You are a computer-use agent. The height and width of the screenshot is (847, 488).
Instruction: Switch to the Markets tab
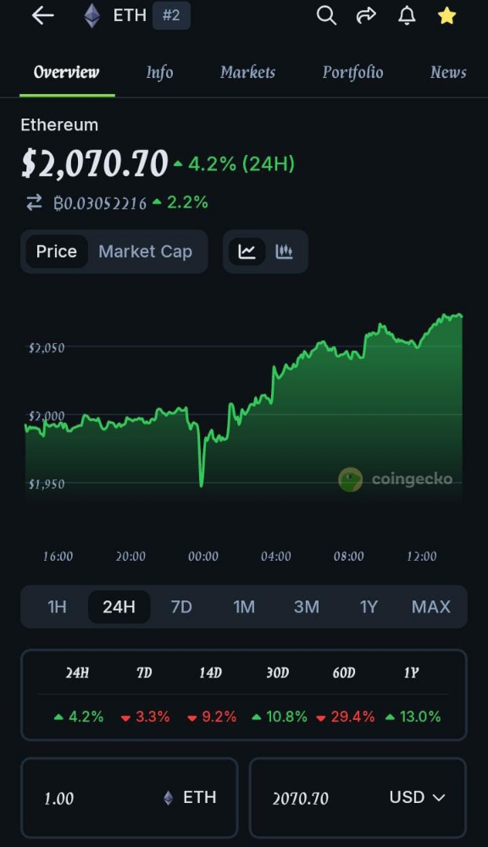click(247, 72)
